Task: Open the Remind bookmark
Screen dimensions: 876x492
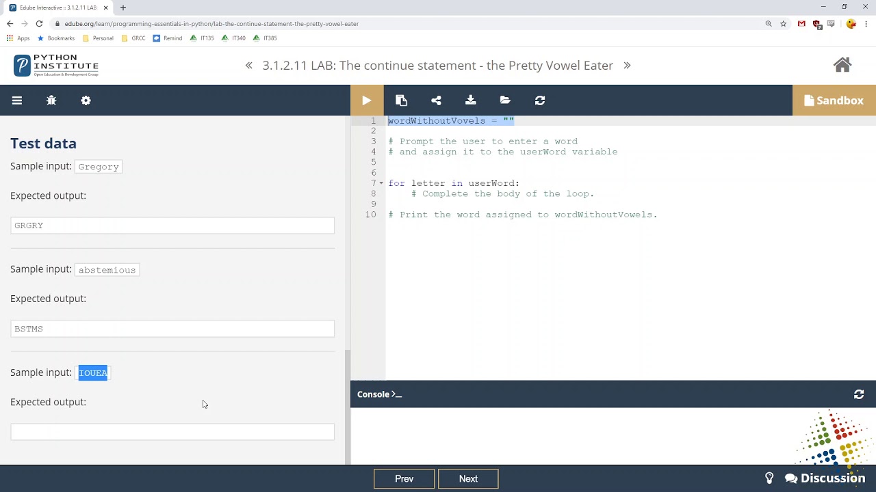Action: pos(168,38)
